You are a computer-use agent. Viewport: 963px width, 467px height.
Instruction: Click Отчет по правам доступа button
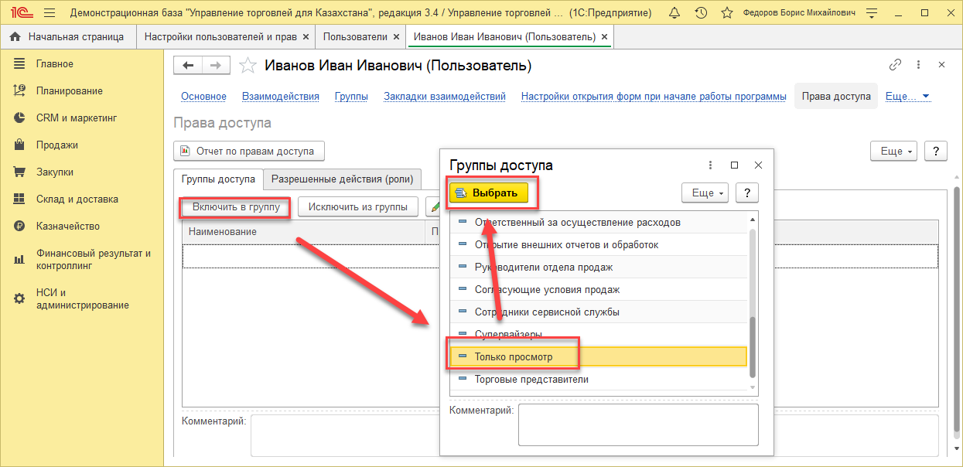click(249, 151)
